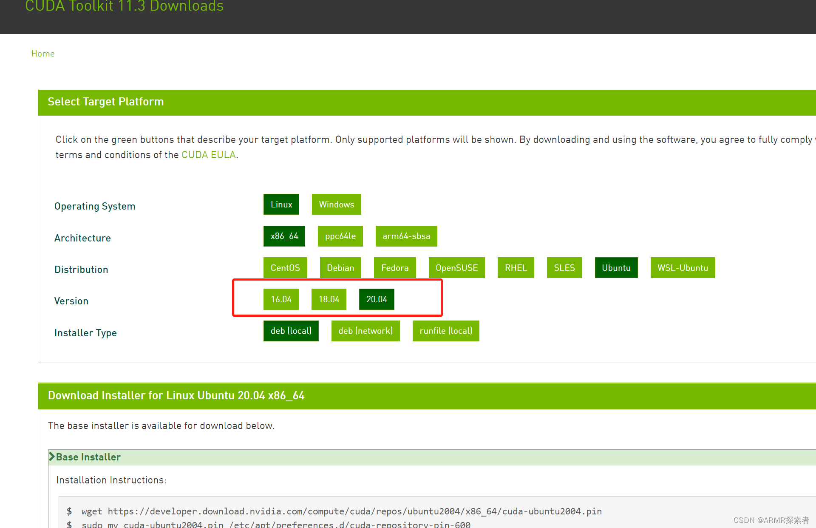Select Ubuntu distribution button
The height and width of the screenshot is (528, 816).
coord(616,268)
